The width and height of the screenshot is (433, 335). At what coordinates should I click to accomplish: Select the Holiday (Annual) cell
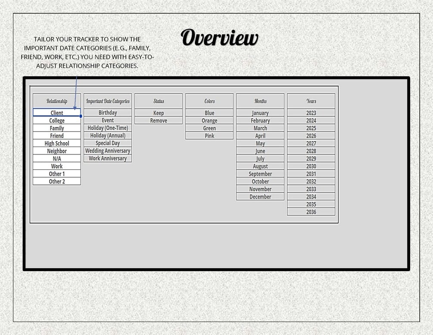point(108,135)
